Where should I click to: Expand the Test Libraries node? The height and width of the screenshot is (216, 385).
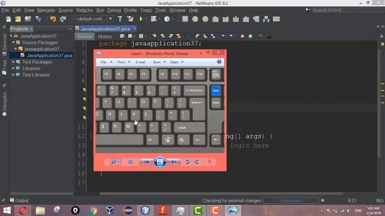(13, 74)
